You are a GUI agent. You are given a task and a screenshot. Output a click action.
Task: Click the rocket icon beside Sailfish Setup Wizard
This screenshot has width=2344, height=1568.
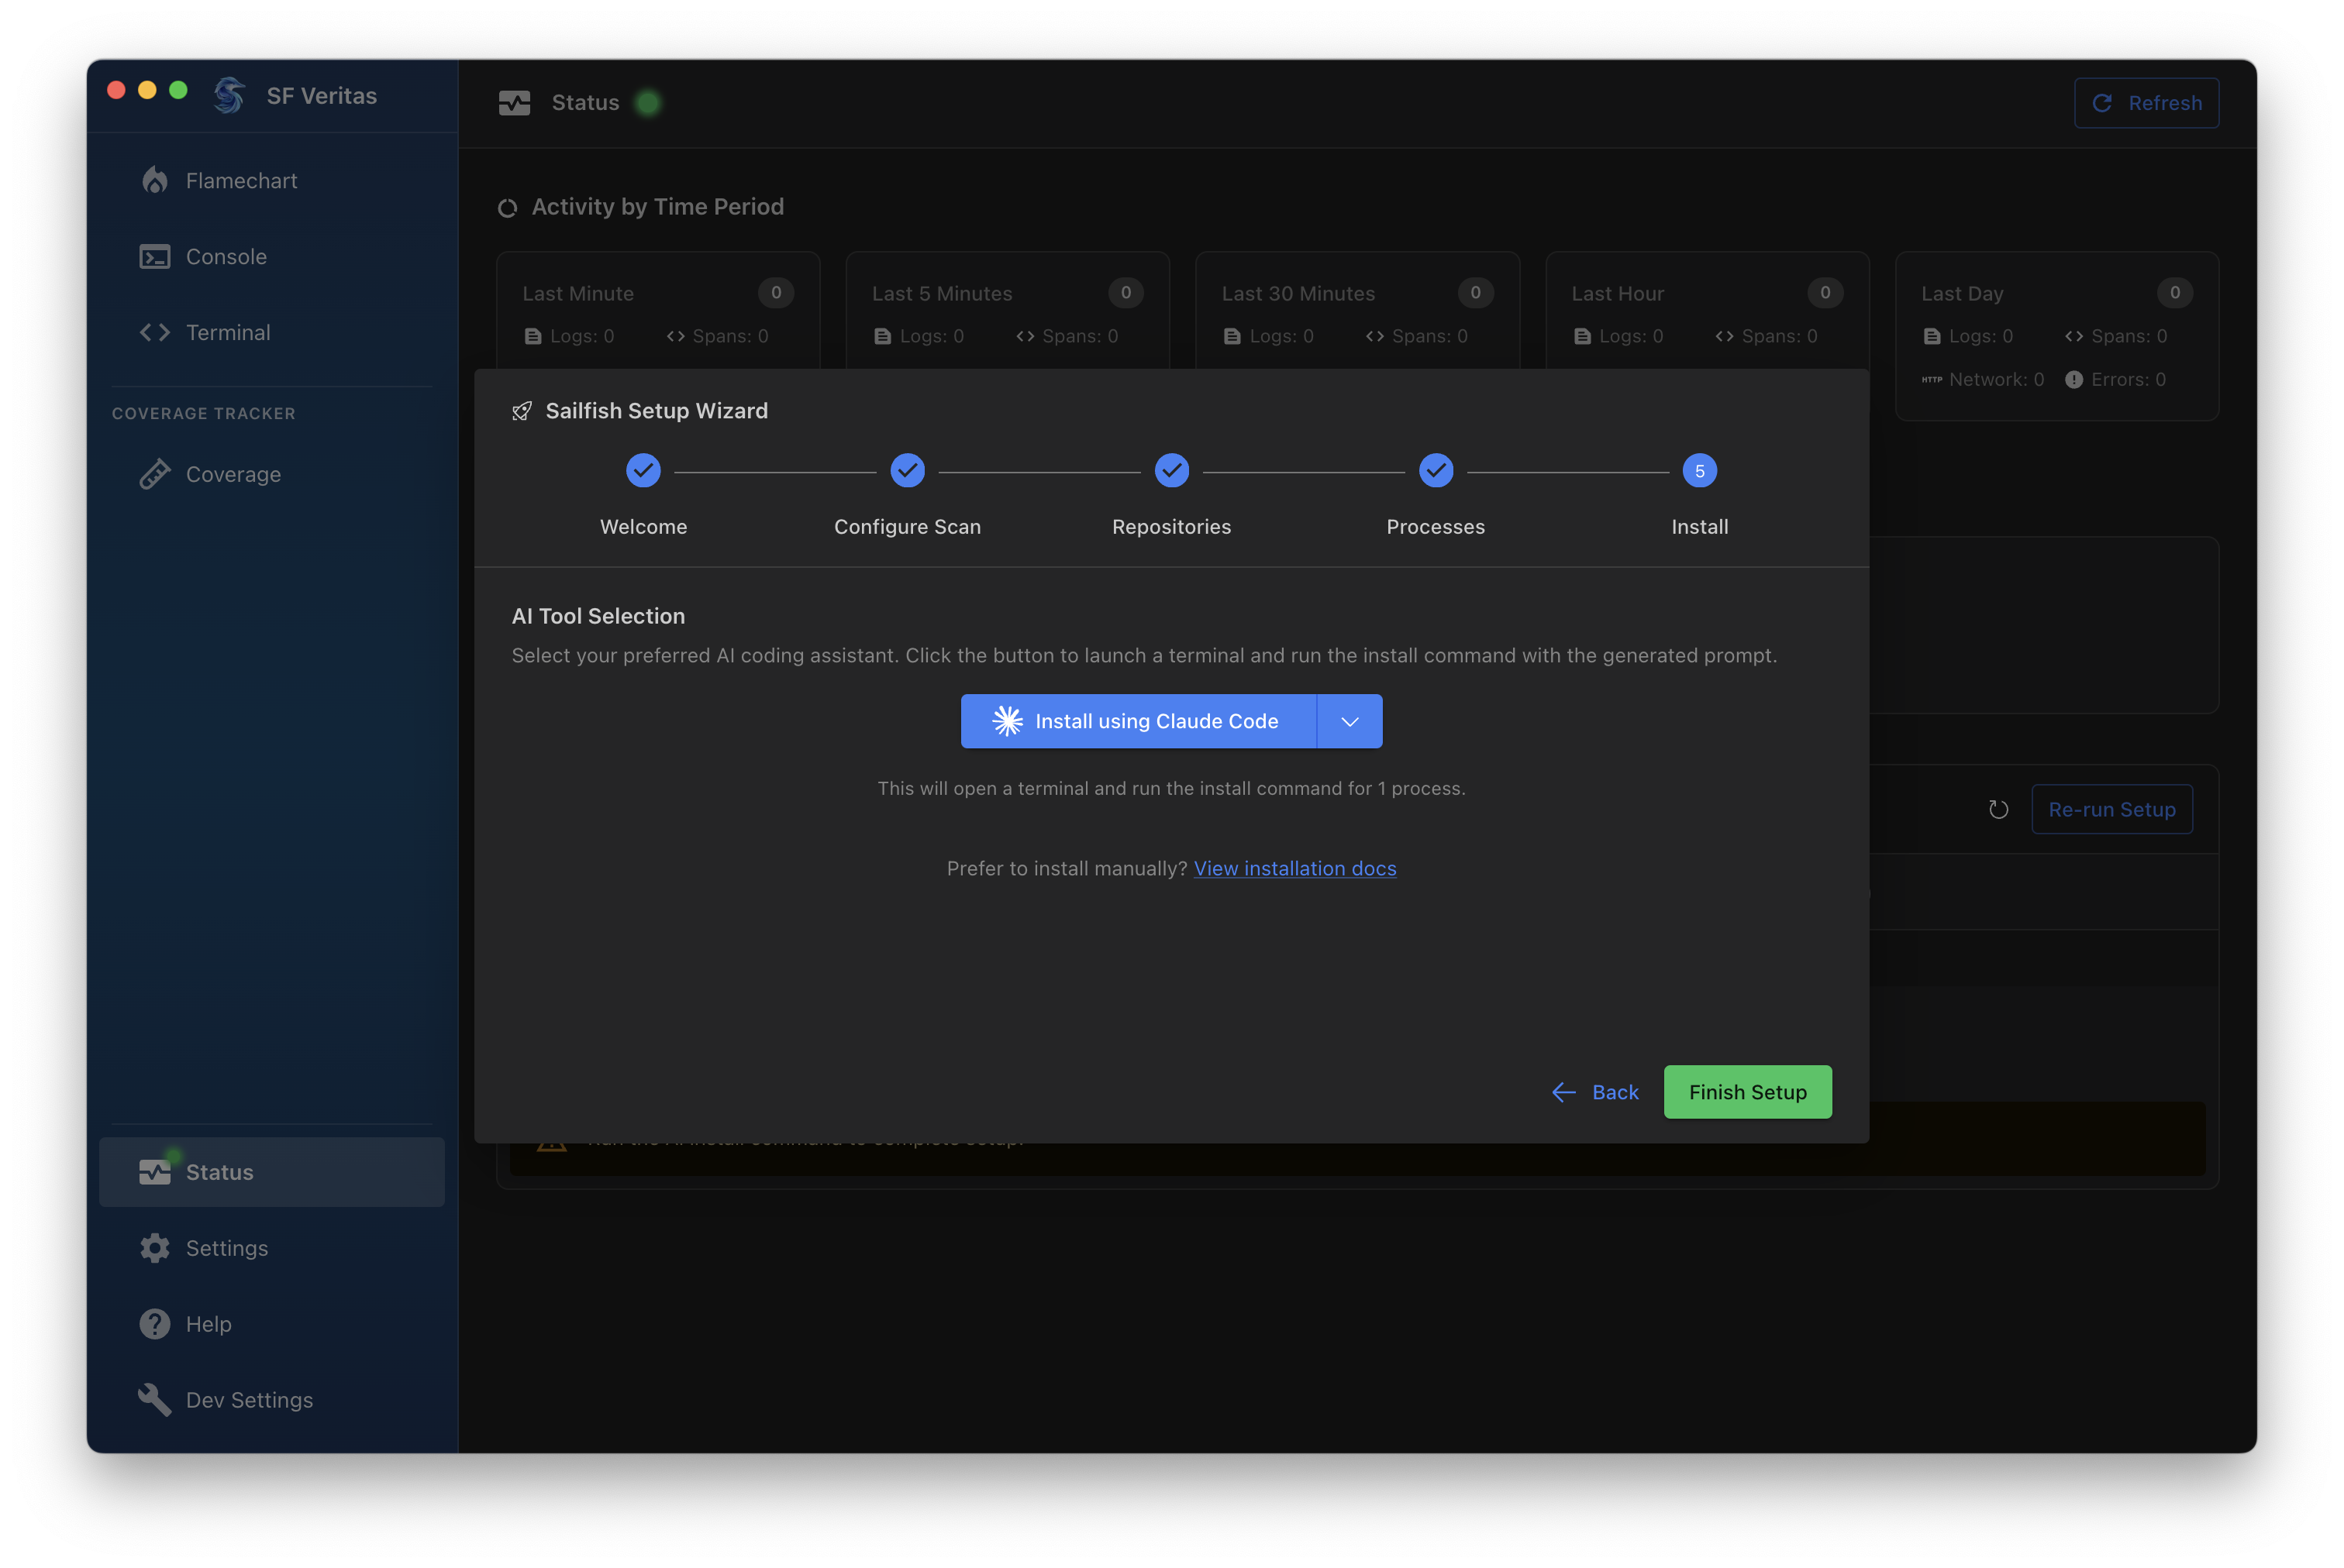tap(521, 410)
